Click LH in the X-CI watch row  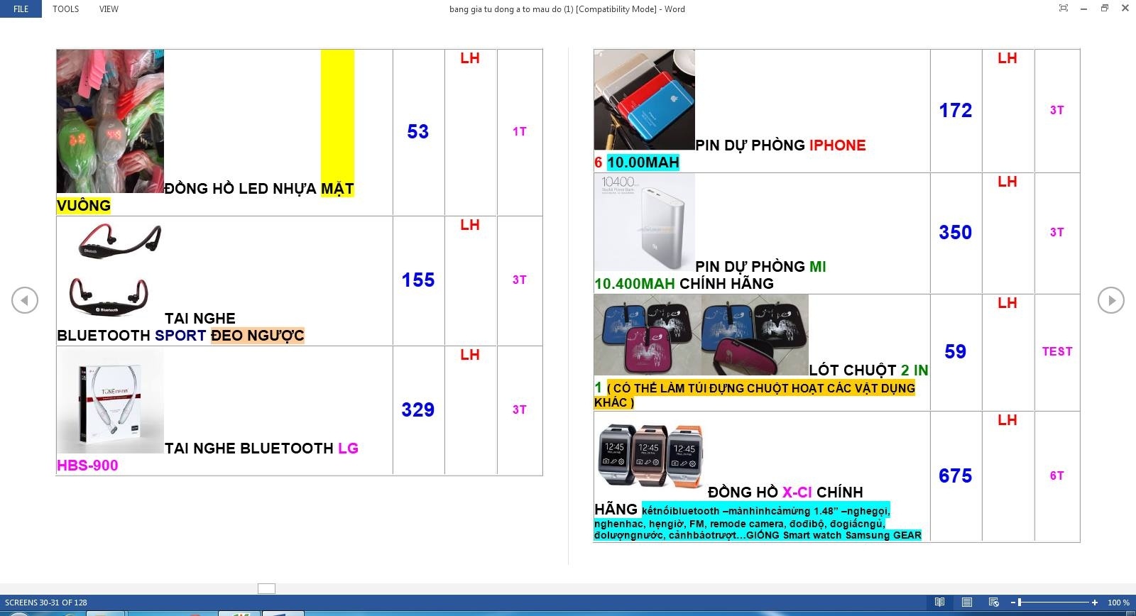point(1007,421)
